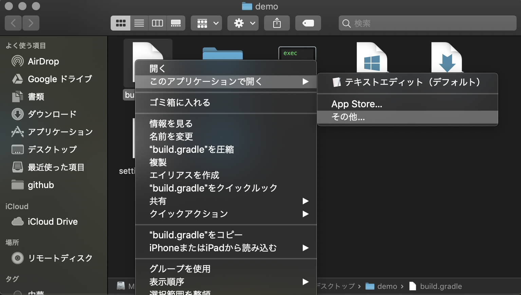Expand the 表示順序 submenu
The image size is (521, 295).
pos(226,282)
